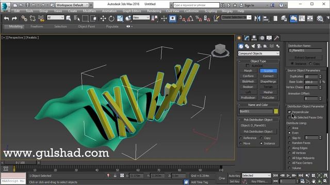The height and width of the screenshot is (185, 330).
Task: Select the Random Faces radio button
Action: pos(289,143)
